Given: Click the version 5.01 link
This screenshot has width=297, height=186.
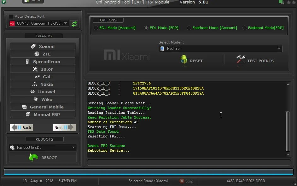Looking at the screenshot, I should (x=203, y=2).
